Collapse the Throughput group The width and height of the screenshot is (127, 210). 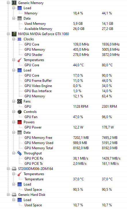point(14,153)
